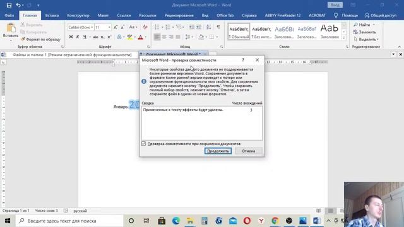The height and width of the screenshot is (227, 404).
Task: Switch to the Вставка tab
Action: (52, 15)
